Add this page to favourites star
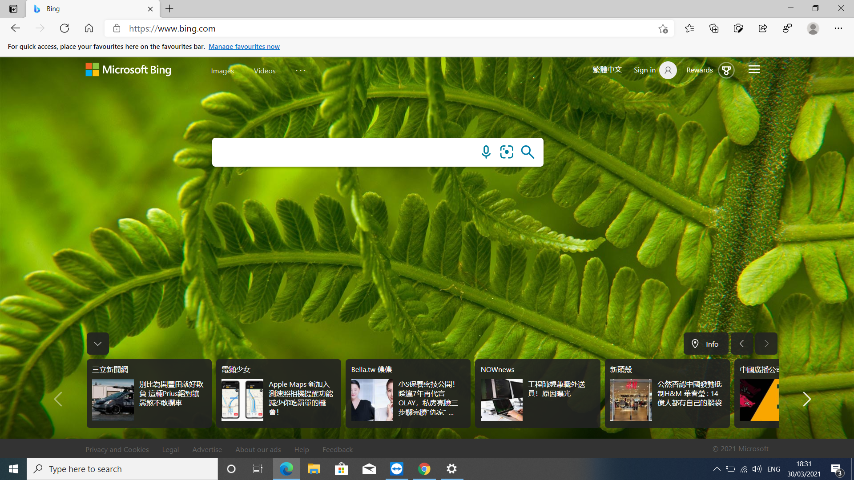Screen dimensions: 854x480 [x=663, y=28]
